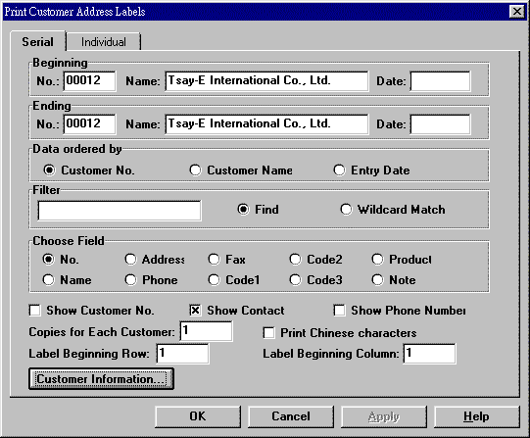Confirm with the OK button

click(x=198, y=416)
